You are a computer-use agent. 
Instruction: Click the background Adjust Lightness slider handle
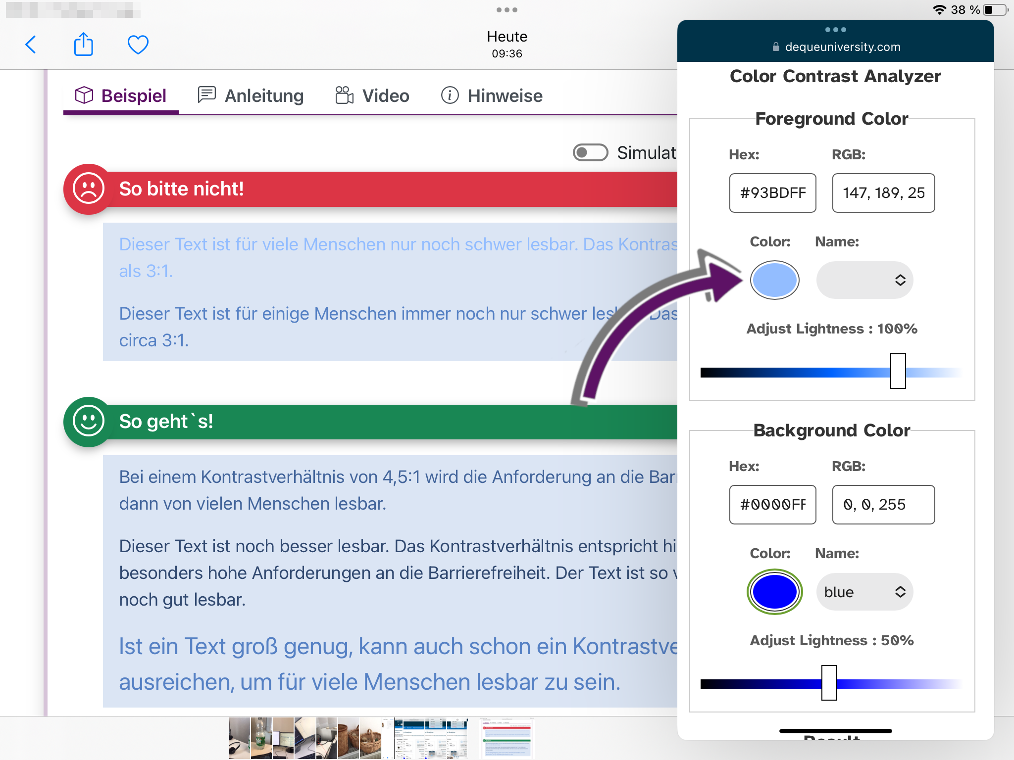[x=829, y=683]
